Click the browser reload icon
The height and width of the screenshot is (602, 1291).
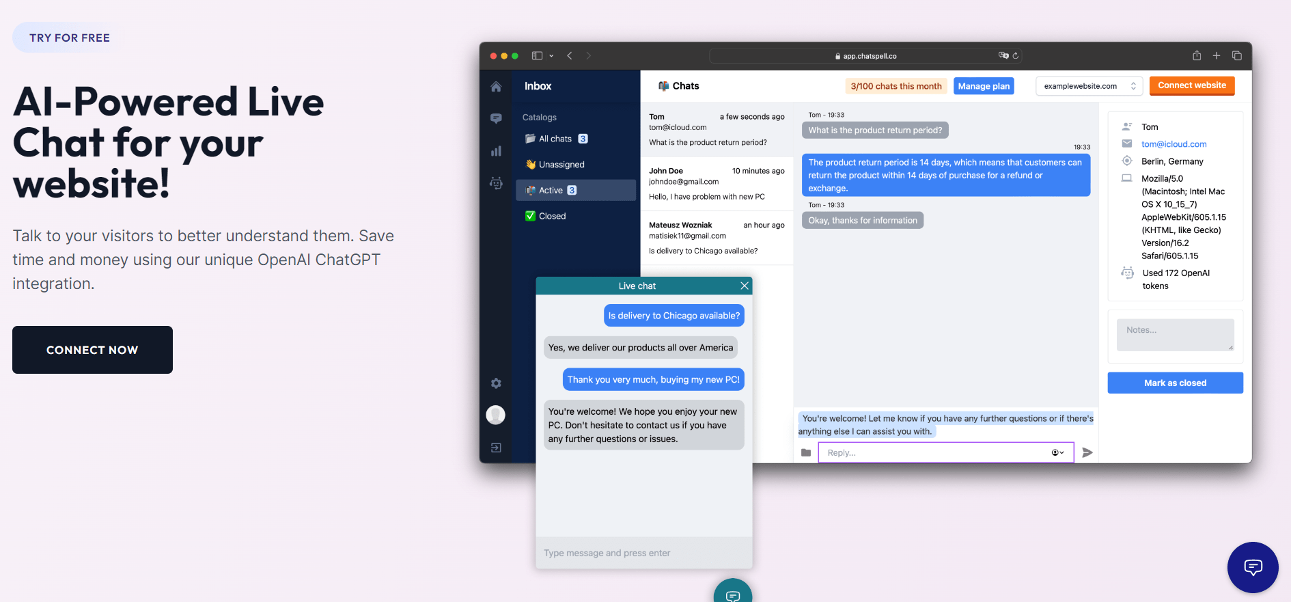(1016, 56)
